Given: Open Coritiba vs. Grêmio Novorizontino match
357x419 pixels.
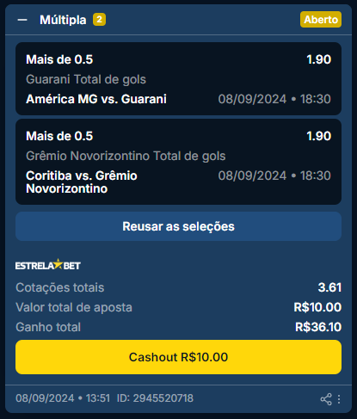Looking at the screenshot, I should pyautogui.click(x=82, y=182).
